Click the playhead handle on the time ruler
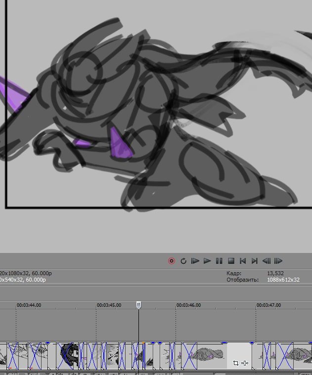The width and height of the screenshot is (312, 375). point(139,305)
